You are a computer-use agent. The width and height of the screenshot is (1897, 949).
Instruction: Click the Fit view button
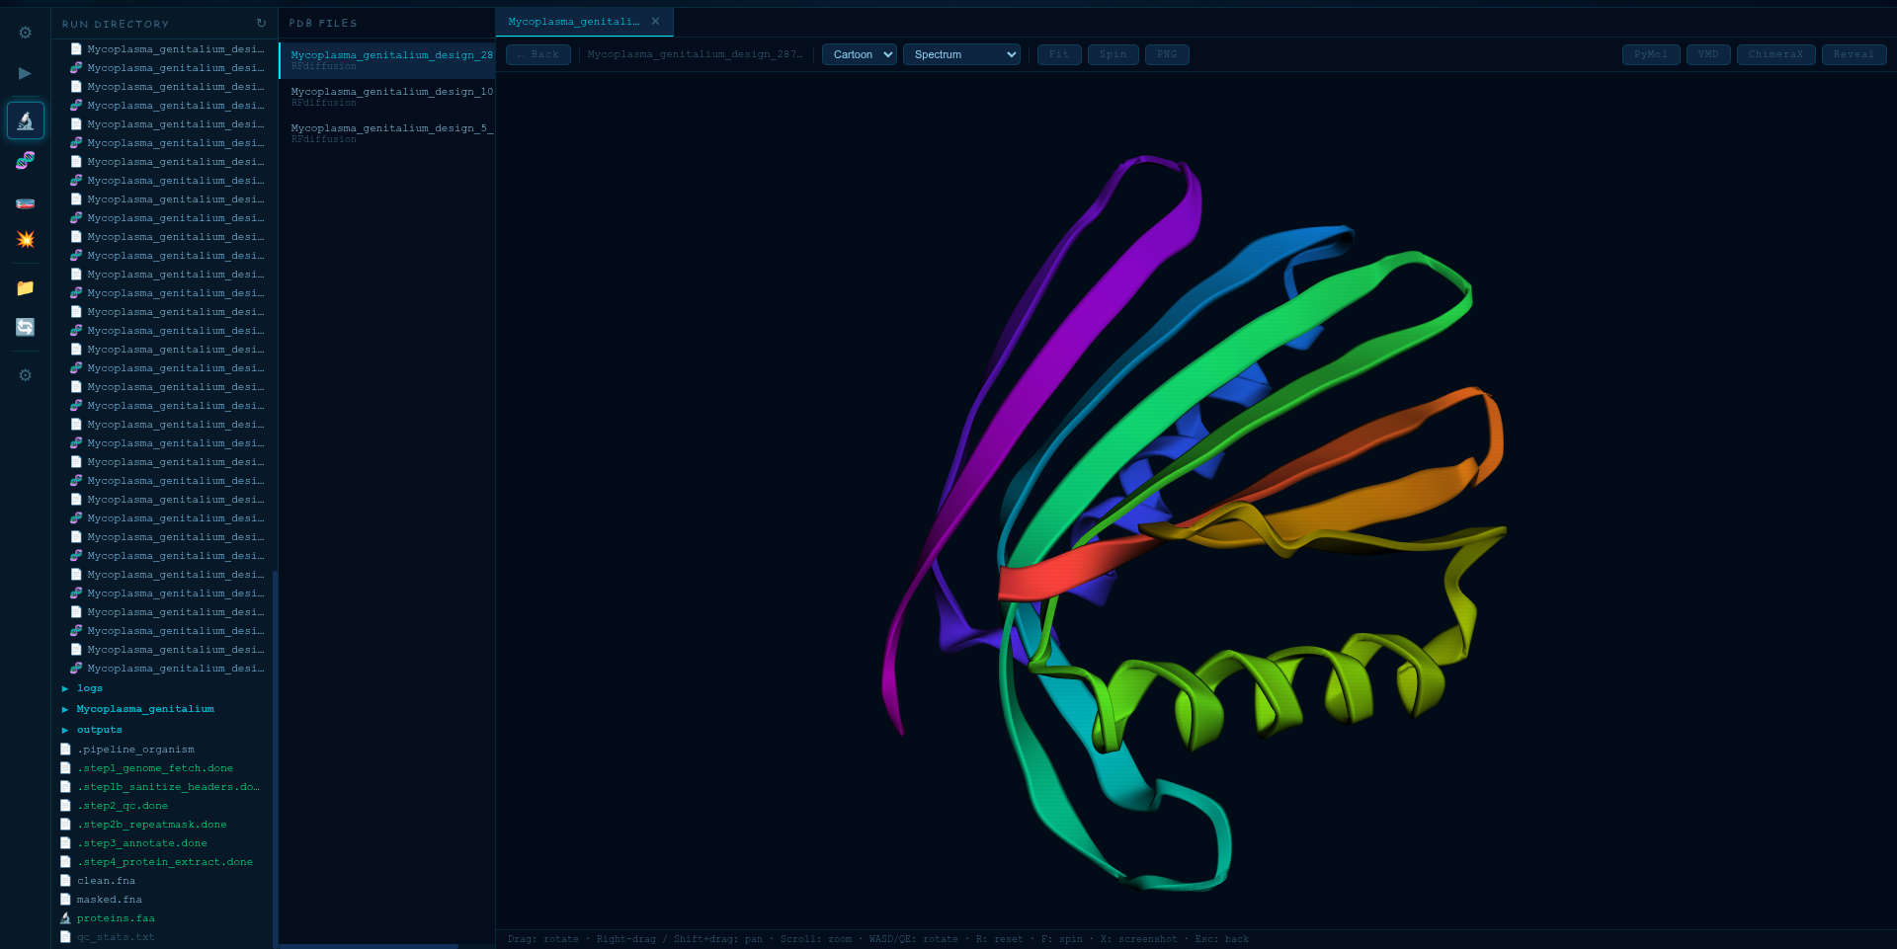pyautogui.click(x=1059, y=54)
